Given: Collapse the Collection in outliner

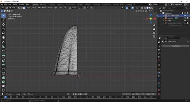Looking at the screenshot, I should [x=161, y=13].
